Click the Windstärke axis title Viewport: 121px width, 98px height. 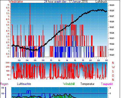click(x=16, y=2)
